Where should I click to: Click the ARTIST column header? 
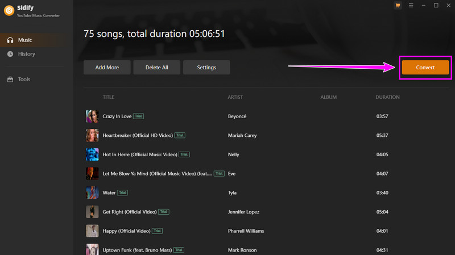point(235,97)
